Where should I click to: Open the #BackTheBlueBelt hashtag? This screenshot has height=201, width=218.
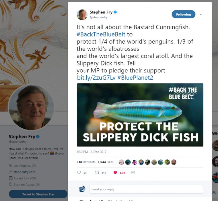tap(101, 34)
